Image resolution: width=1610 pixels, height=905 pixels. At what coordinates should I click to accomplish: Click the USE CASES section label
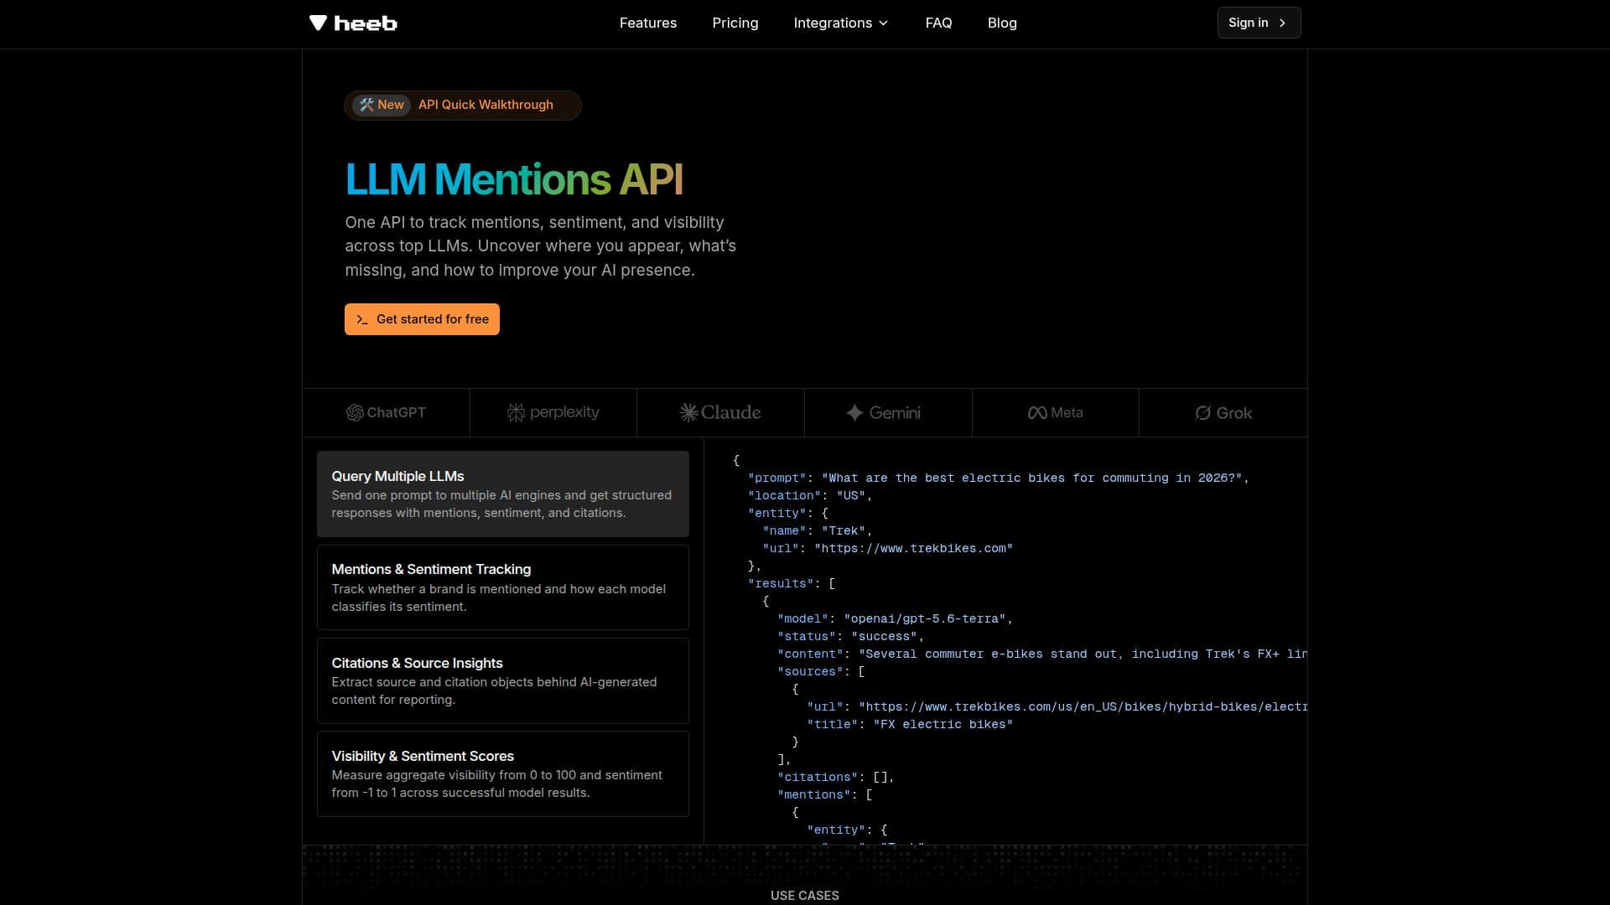[805, 895]
